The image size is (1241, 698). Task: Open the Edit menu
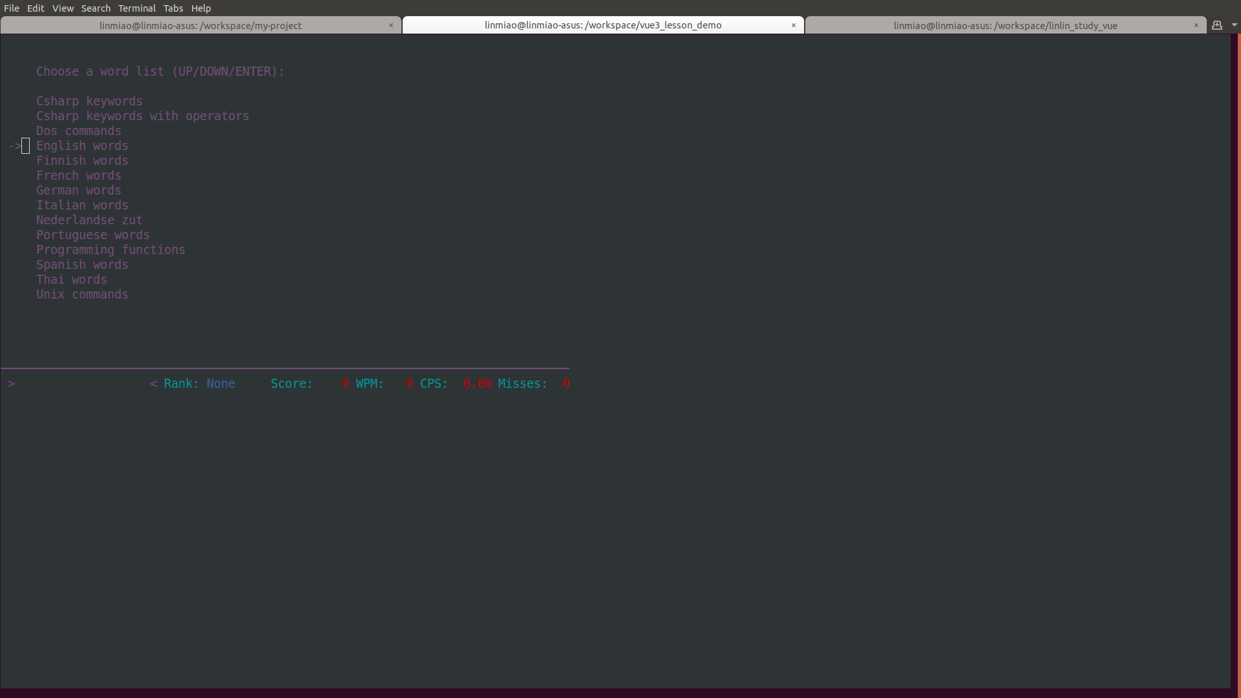(36, 8)
